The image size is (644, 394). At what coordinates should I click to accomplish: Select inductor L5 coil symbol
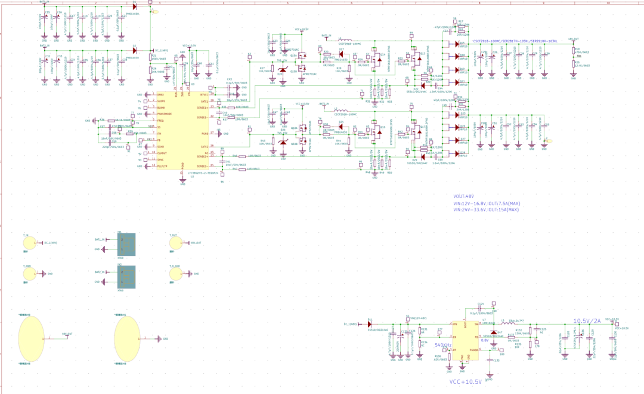pos(508,324)
